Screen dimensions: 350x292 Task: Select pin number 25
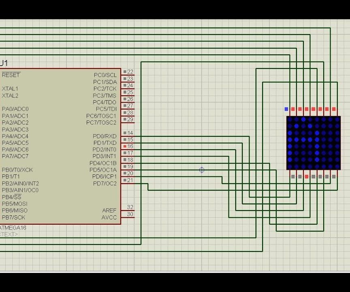click(x=130, y=92)
